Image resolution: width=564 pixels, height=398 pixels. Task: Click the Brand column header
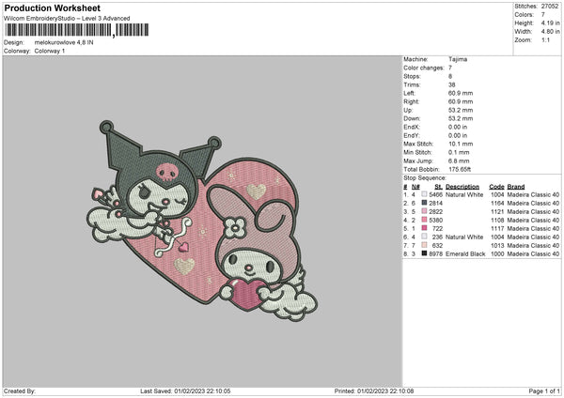(516, 187)
